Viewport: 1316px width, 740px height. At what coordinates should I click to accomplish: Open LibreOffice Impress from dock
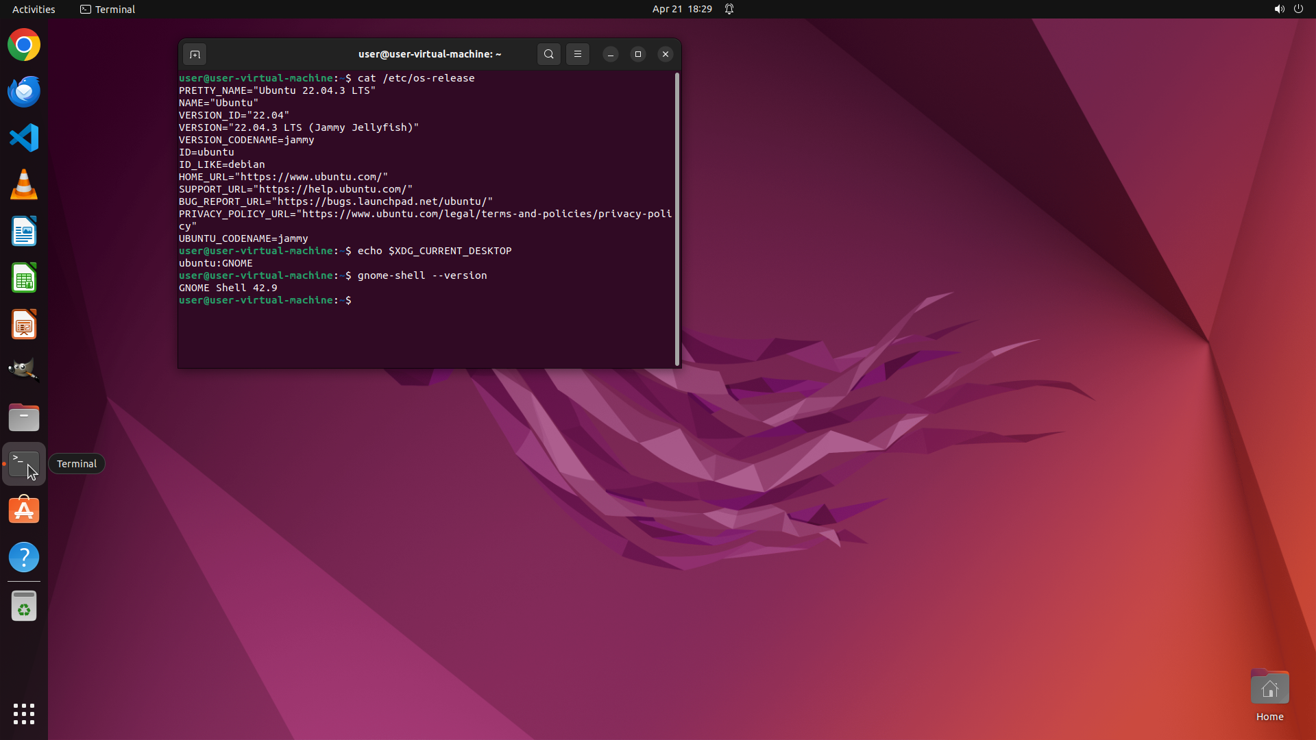click(24, 325)
